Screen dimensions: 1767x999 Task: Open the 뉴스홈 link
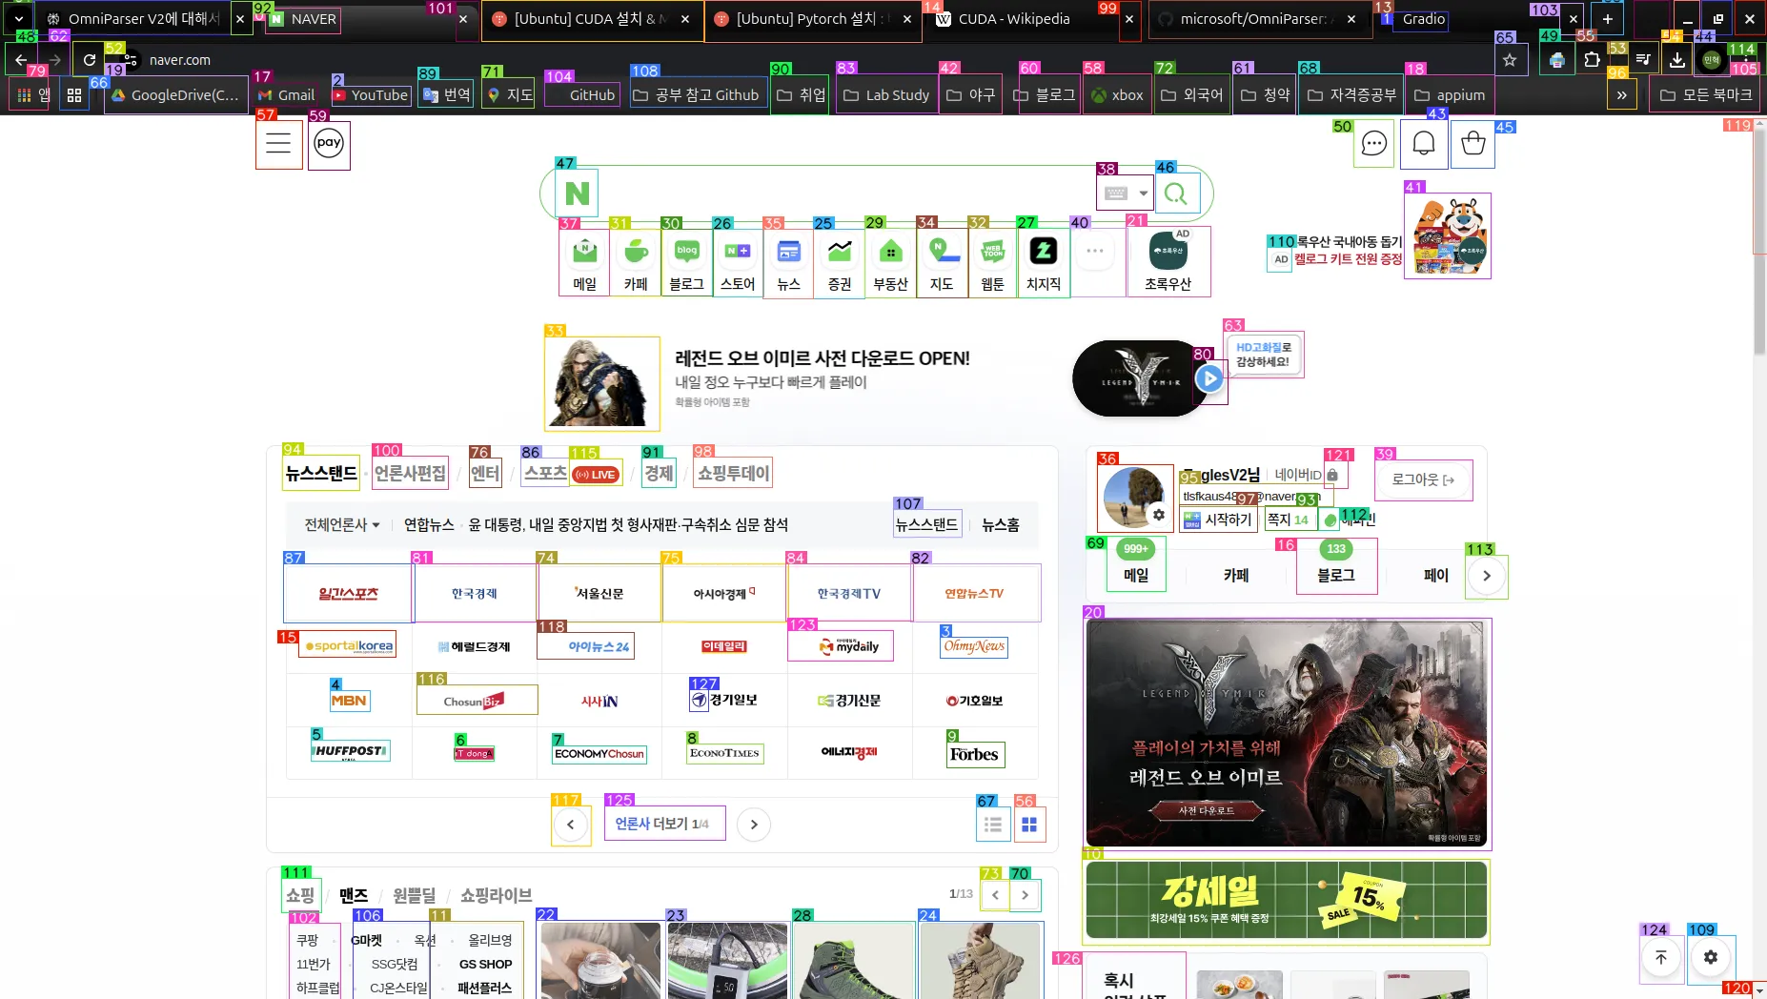pos(1001,525)
